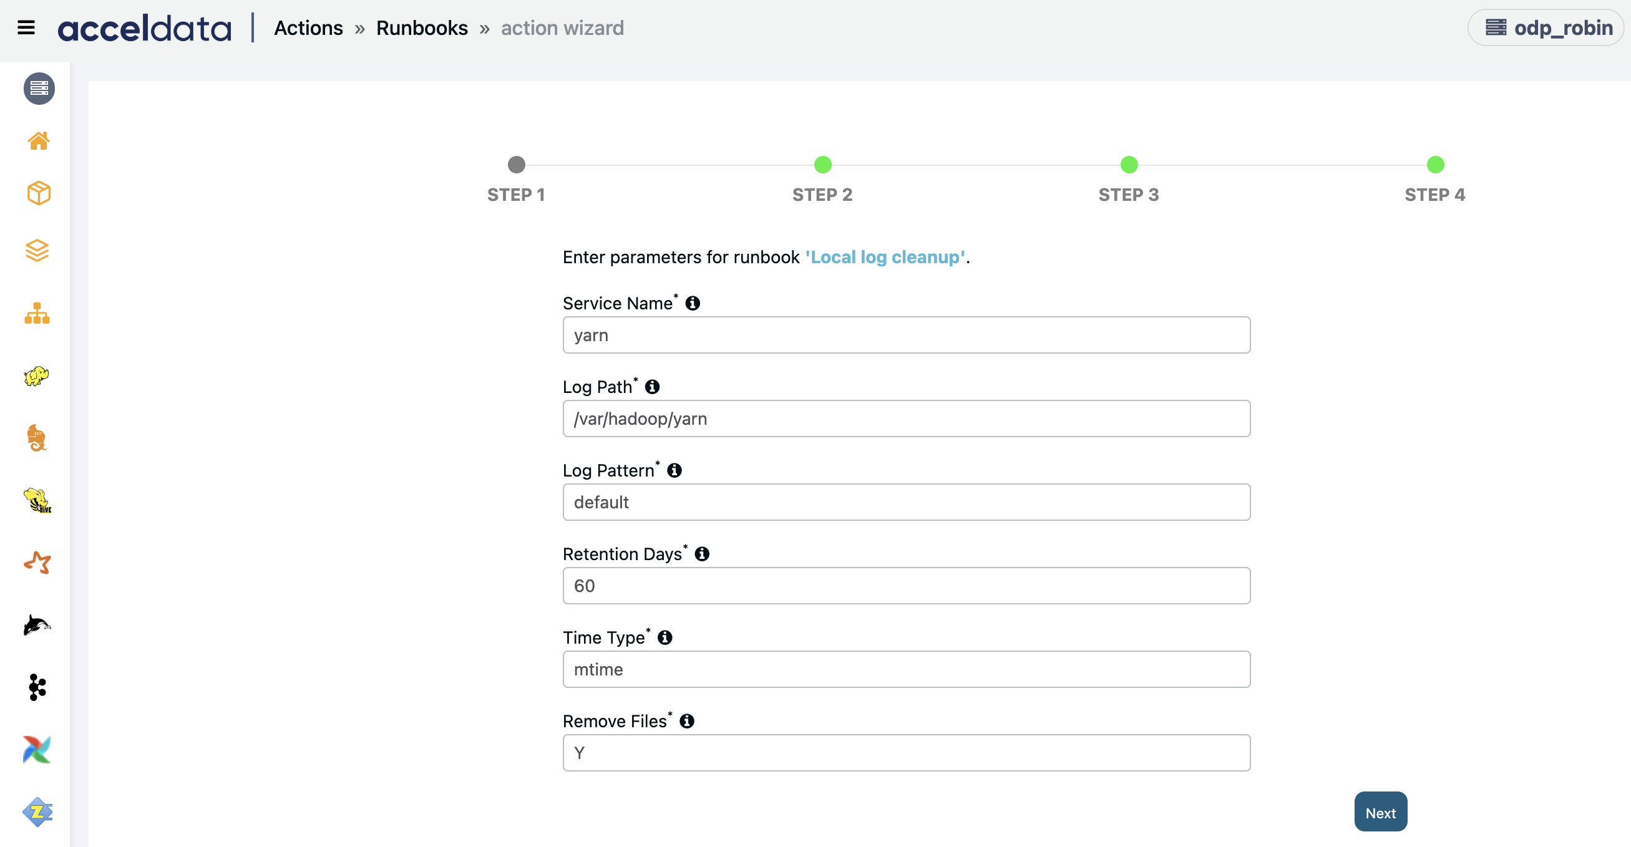Open the orca whale icon in sidebar

37,625
